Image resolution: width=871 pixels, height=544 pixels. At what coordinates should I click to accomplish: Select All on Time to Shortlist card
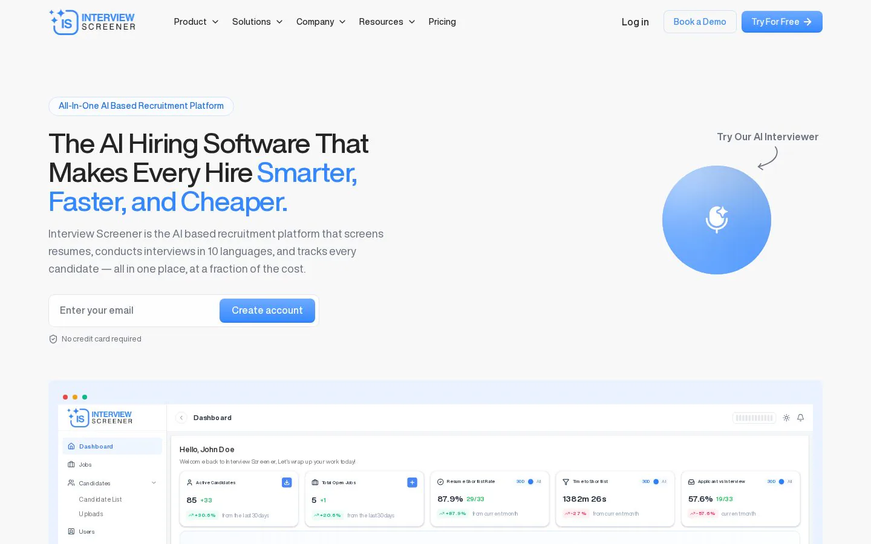coord(664,482)
